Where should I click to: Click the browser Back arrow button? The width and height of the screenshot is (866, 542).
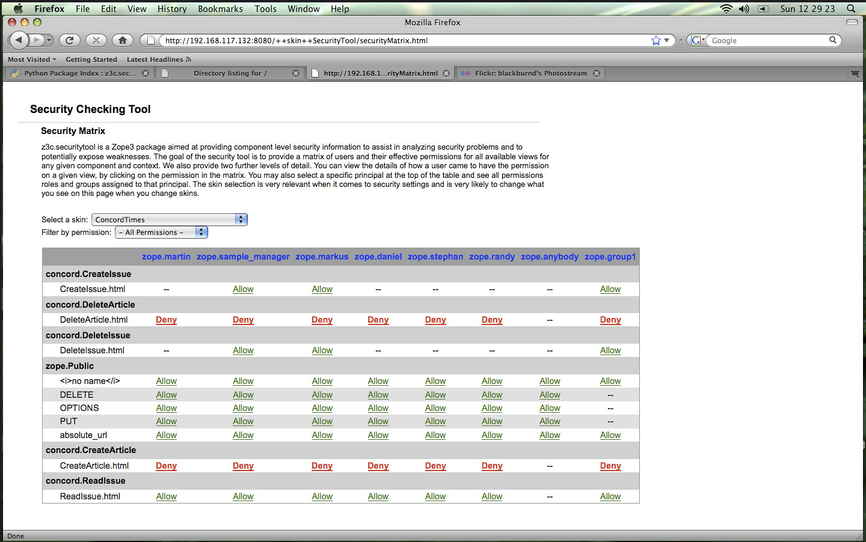coord(19,40)
